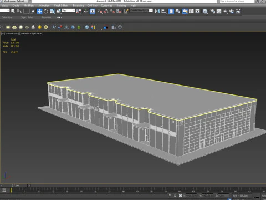Open the Shaded + Edged Faces shading menu
Screen dimensions: 266x200
tap(32, 34)
